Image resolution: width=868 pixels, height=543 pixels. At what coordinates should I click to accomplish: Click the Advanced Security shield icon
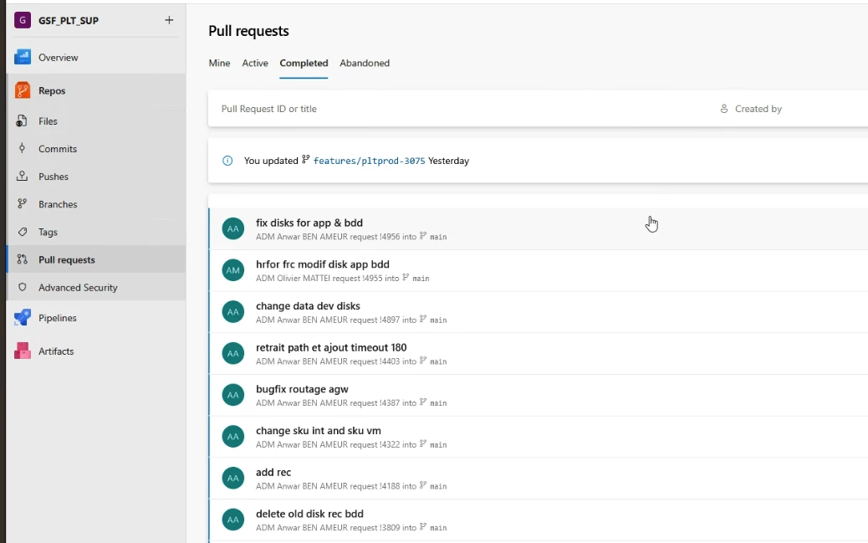point(23,288)
